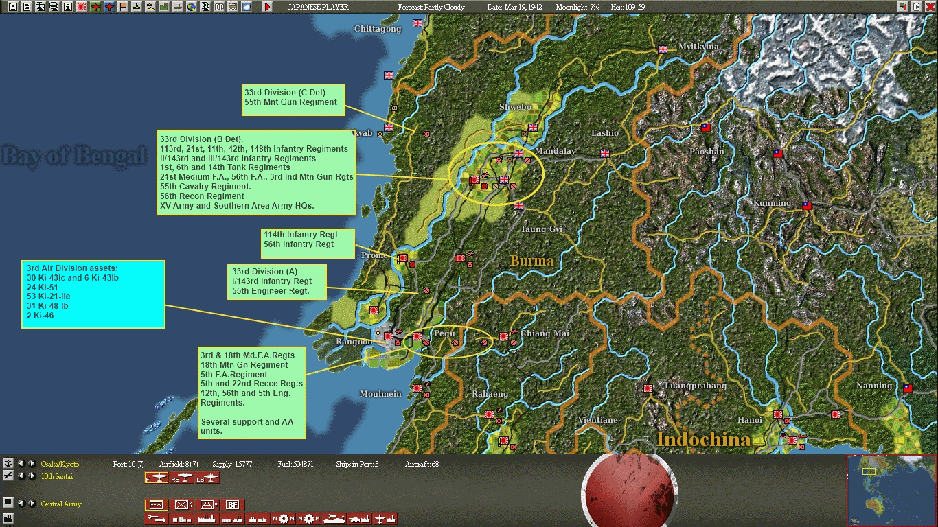The width and height of the screenshot is (938, 527).
Task: Click the cloud weather toolbar icon
Action: (247, 7)
